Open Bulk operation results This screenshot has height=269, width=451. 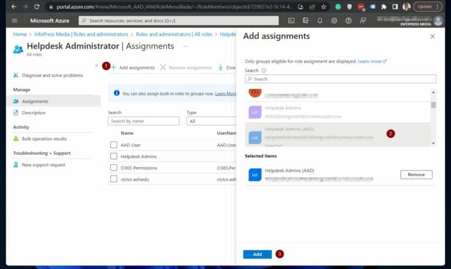coord(44,139)
